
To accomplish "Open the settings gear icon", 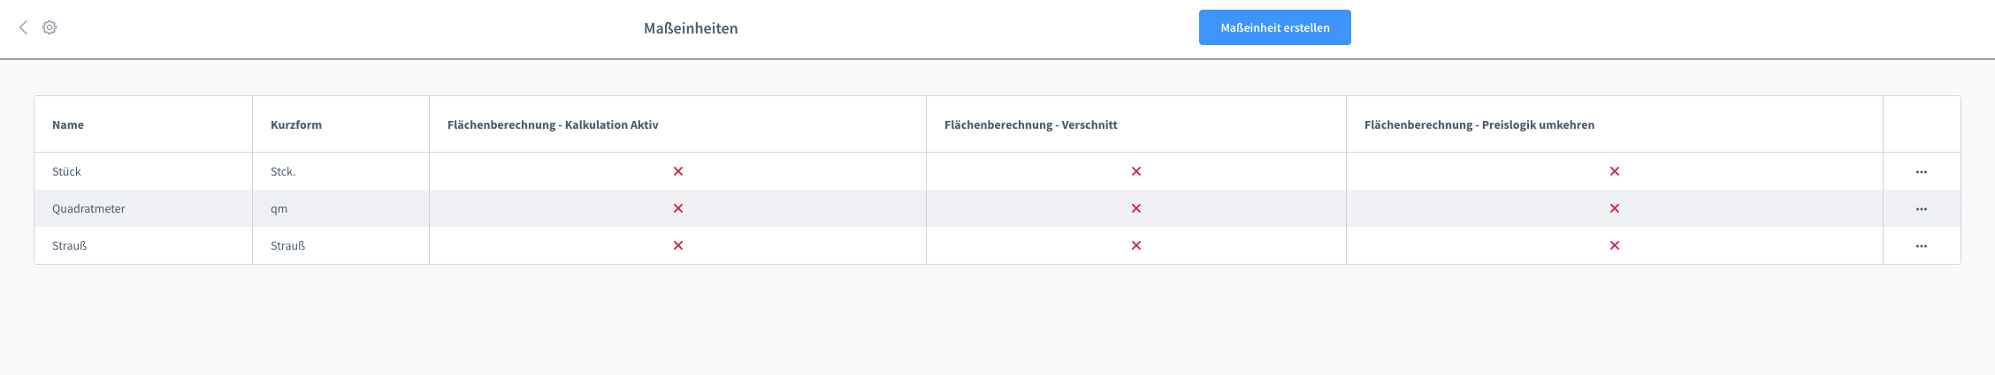I will [50, 27].
